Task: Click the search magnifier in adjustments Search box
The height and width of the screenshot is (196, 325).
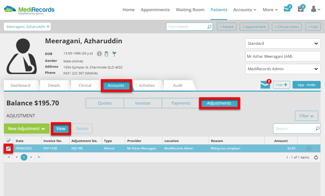Action: [x=317, y=129]
